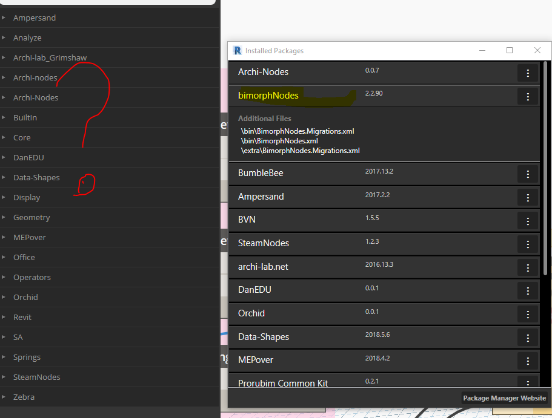Expand the Display library category
This screenshot has width=552, height=418.
pos(3,197)
